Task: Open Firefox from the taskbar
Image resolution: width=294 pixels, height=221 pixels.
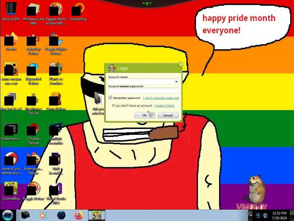Action: point(79,215)
